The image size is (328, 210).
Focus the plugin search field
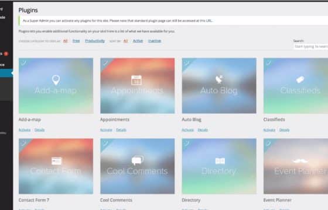pos(311,47)
